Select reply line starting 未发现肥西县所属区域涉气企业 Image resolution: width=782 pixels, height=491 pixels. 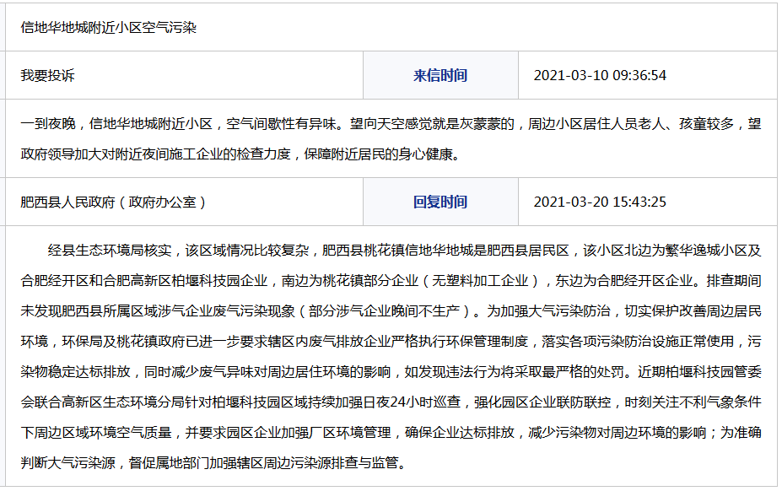pyautogui.click(x=391, y=310)
